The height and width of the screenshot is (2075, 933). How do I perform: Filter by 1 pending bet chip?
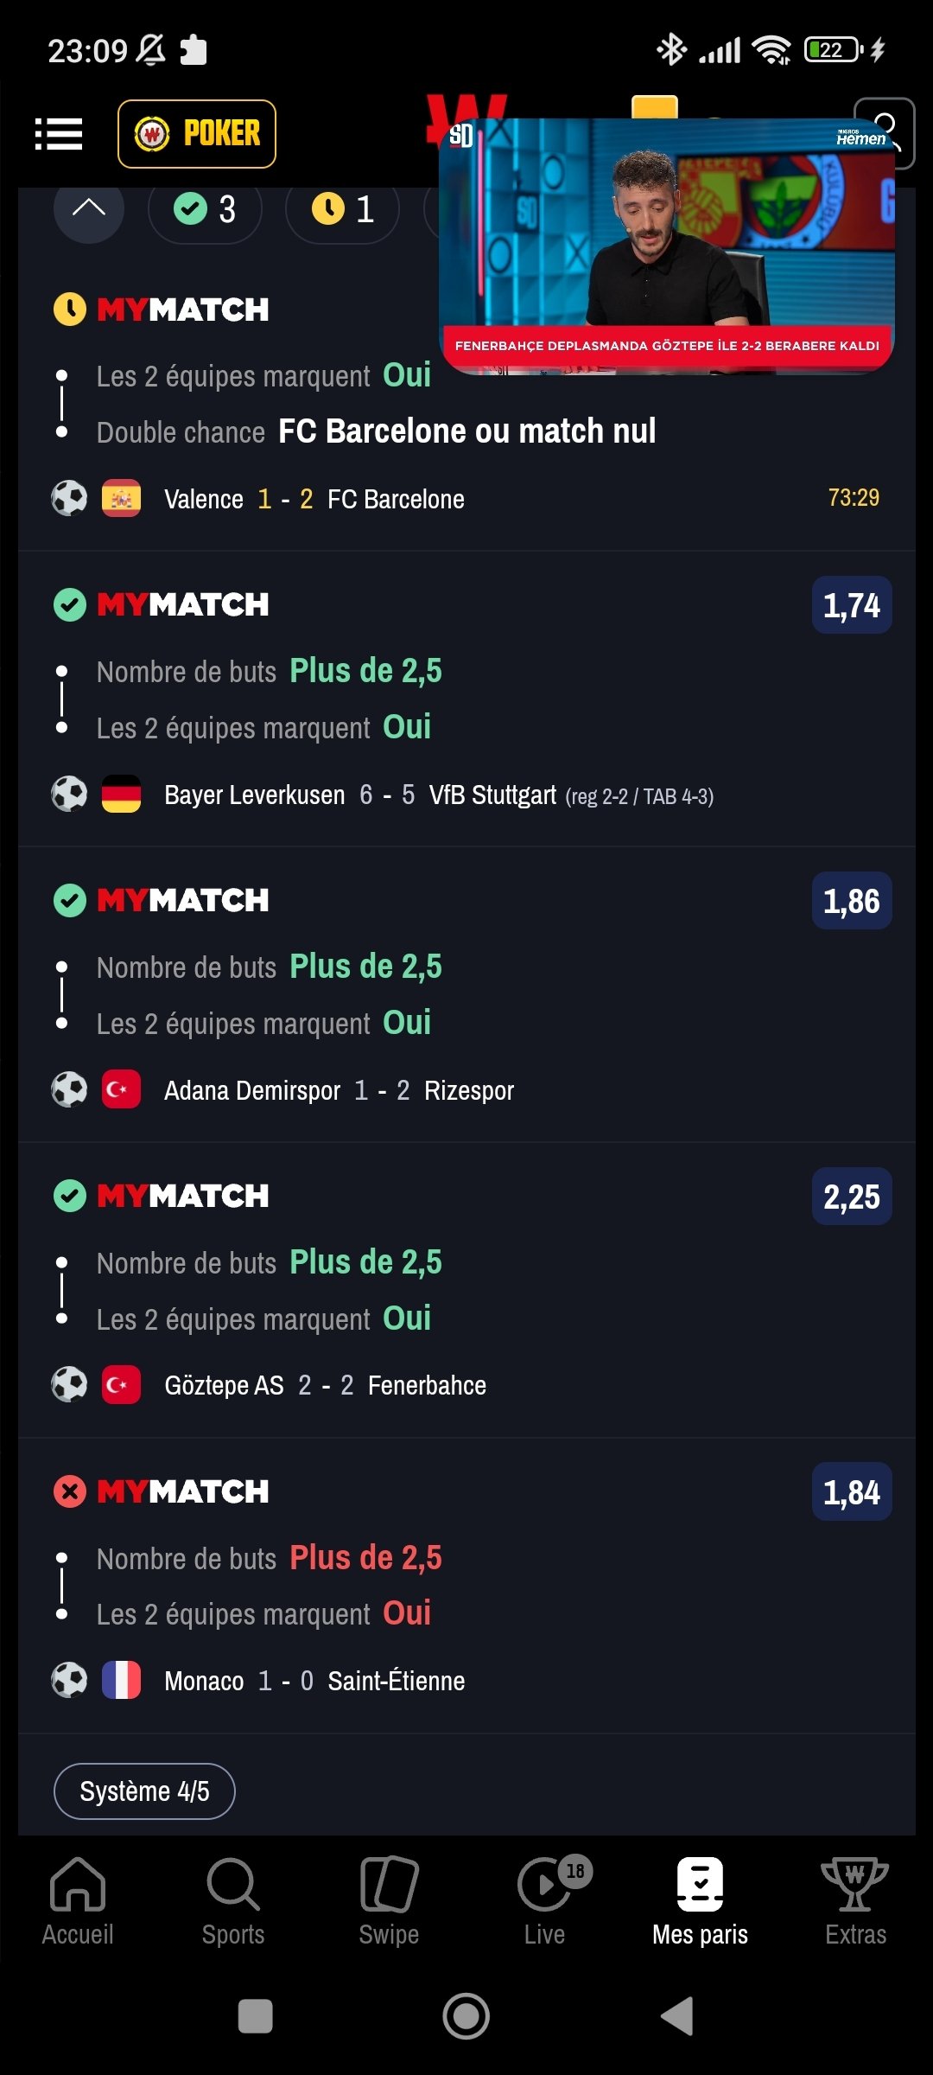click(342, 208)
